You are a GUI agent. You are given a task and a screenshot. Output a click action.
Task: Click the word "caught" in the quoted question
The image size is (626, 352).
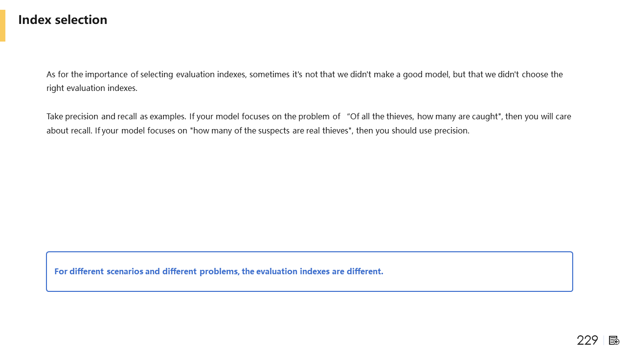(x=487, y=116)
